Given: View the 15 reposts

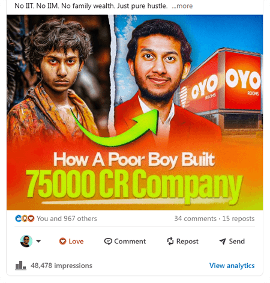Looking at the screenshot, I should click(238, 219).
